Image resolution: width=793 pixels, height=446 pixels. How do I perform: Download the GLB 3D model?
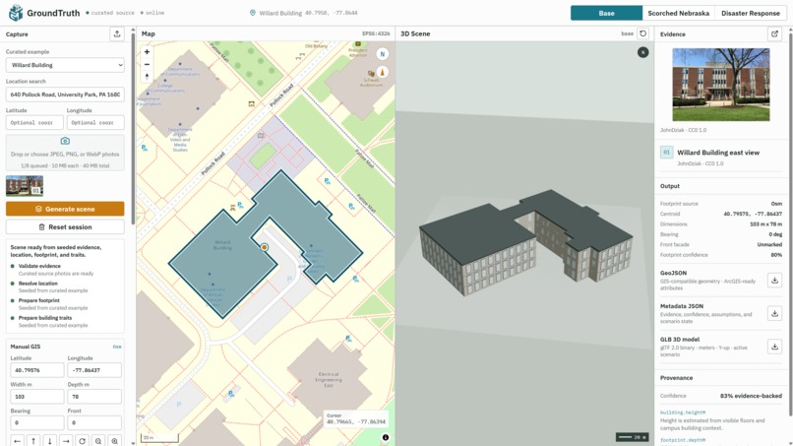[x=774, y=347]
